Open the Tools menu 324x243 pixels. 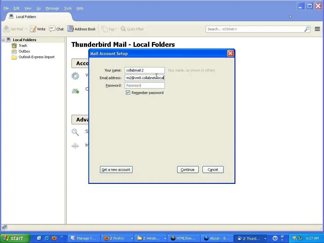(68, 8)
